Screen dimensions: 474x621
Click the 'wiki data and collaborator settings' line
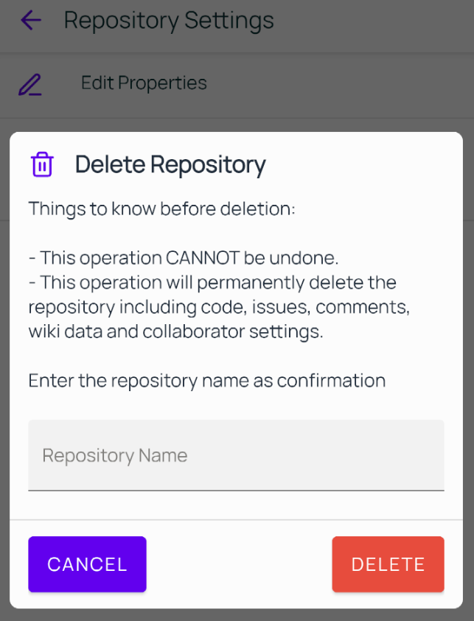176,331
